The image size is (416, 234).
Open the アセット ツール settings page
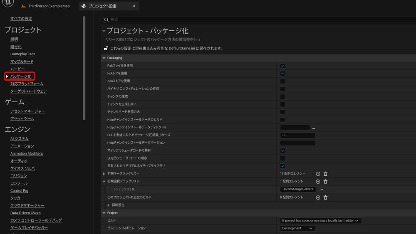tap(22, 119)
